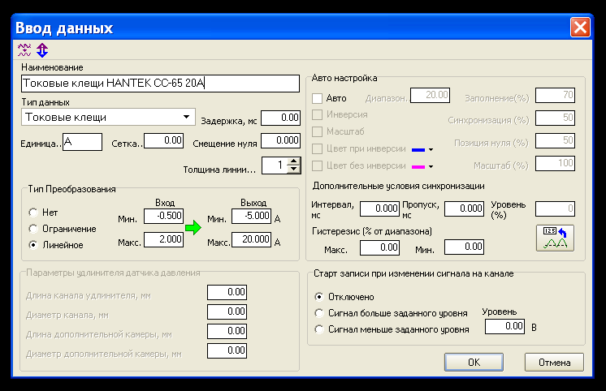Click the Позиция нуля (%) field
Image resolution: width=606 pixels, height=391 pixels.
555,140
